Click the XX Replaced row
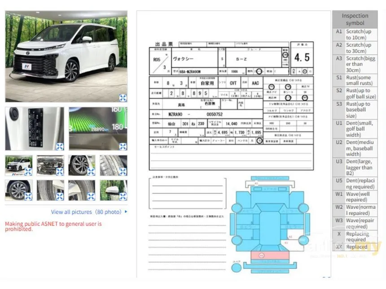 (355, 247)
